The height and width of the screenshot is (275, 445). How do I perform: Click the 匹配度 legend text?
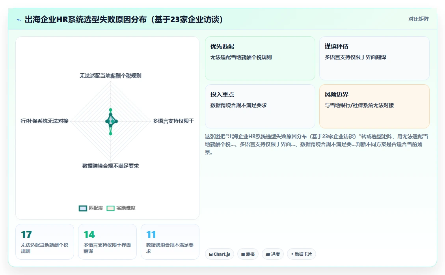96,208
